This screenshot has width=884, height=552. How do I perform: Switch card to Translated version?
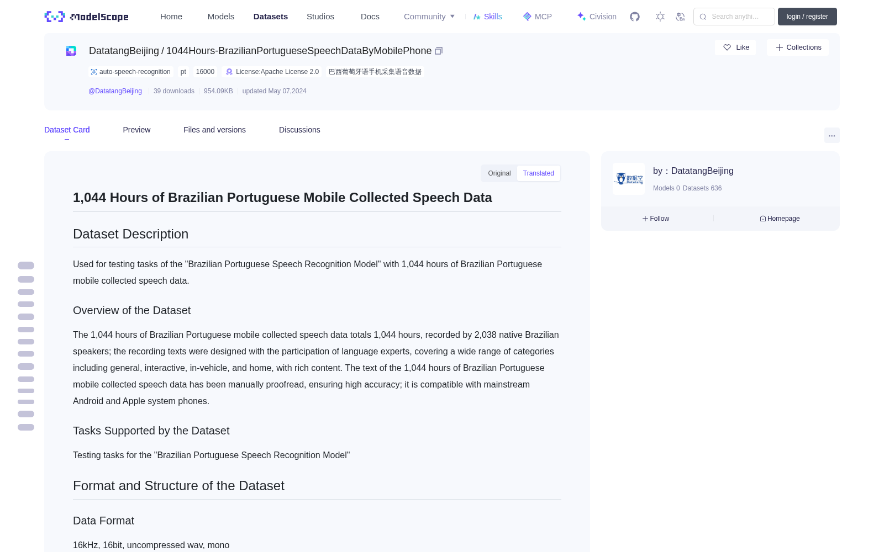(x=539, y=173)
